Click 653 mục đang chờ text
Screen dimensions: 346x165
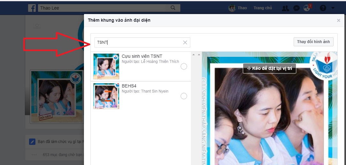[63, 155]
